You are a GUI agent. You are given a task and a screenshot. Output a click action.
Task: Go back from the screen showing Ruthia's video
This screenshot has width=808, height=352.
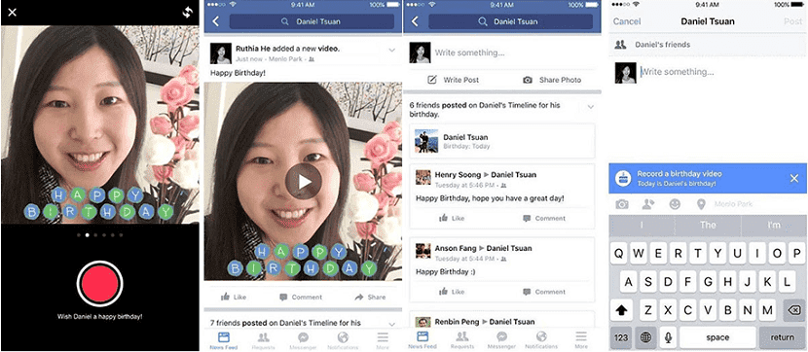pyautogui.click(x=215, y=21)
